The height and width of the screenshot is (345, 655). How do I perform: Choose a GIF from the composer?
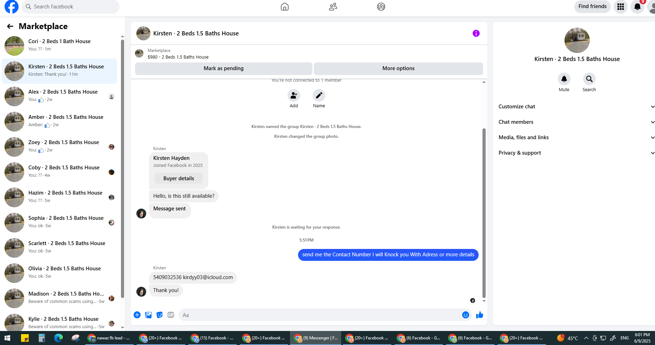click(x=171, y=315)
